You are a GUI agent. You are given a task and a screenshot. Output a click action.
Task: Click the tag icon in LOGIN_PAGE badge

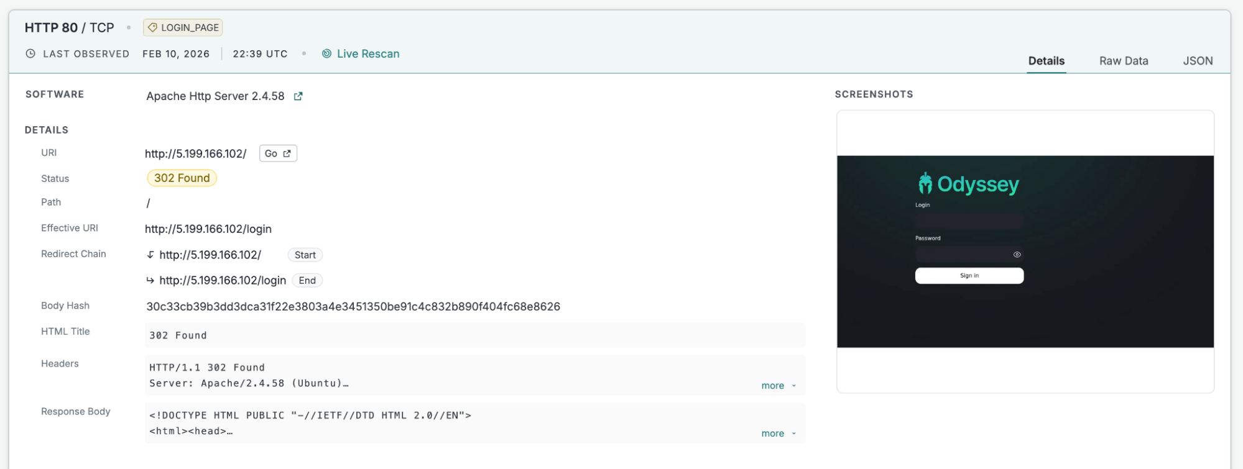pyautogui.click(x=152, y=28)
